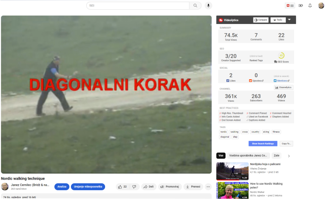This screenshot has width=325, height=199.
Task: Click the Analiza button
Action: click(x=62, y=187)
